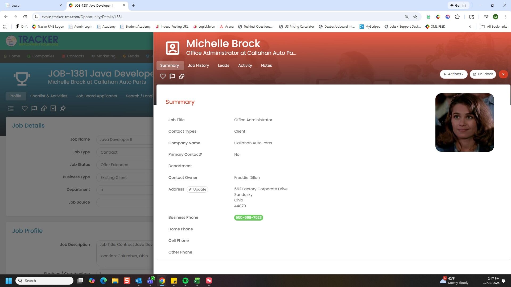Click the Address Update button
This screenshot has height=287, width=511.
coord(197,189)
